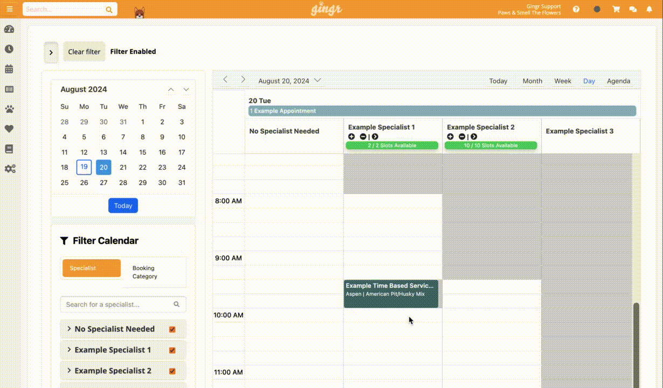Click minus icon under Example Specialist 2
This screenshot has height=388, width=663.
tap(462, 137)
